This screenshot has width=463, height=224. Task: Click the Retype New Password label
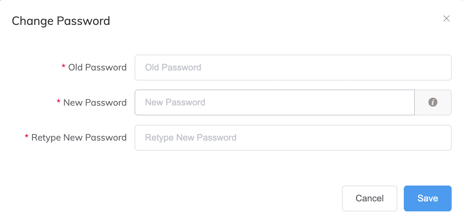pos(79,137)
